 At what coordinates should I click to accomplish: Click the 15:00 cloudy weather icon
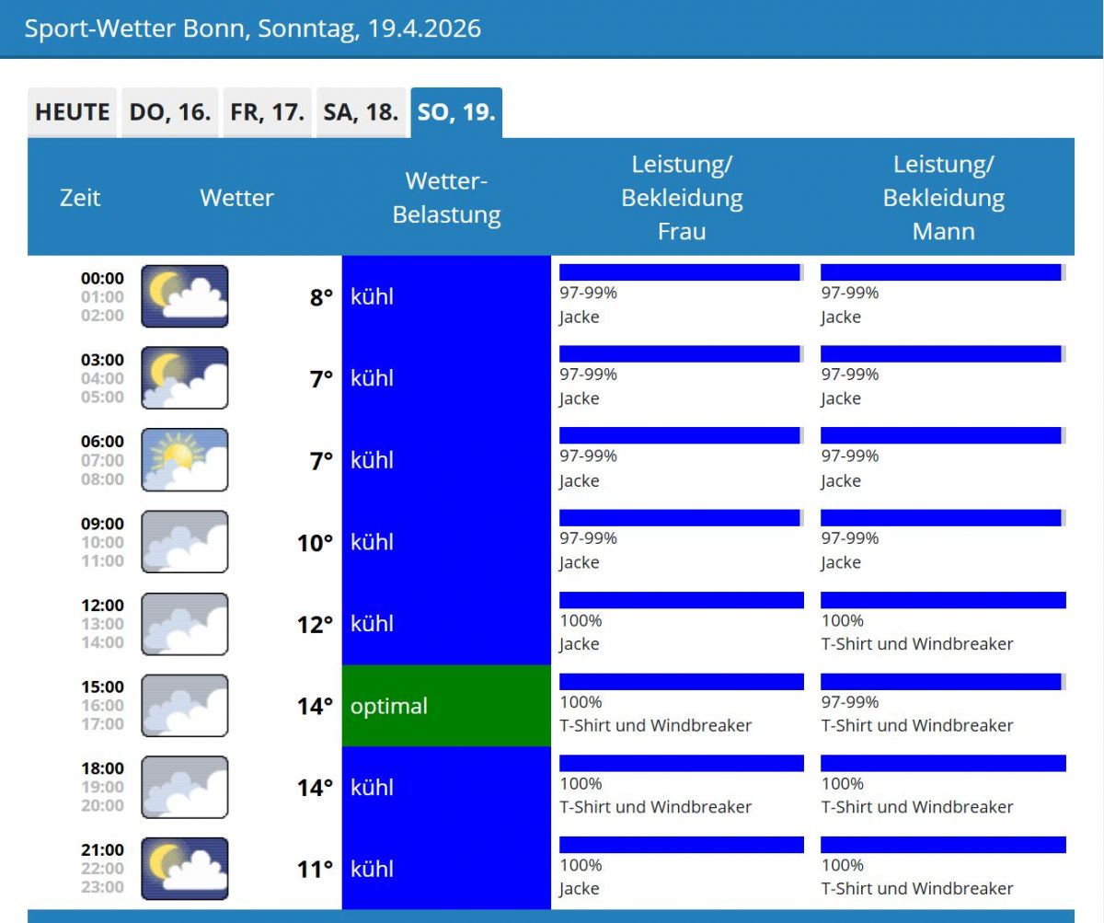(184, 706)
